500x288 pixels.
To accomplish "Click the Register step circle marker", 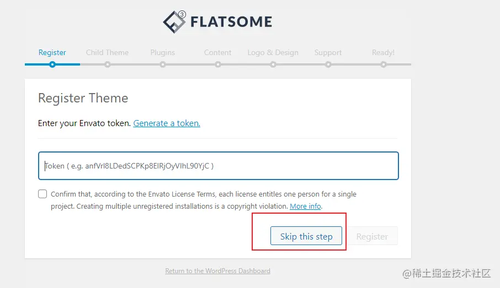I will coord(52,64).
